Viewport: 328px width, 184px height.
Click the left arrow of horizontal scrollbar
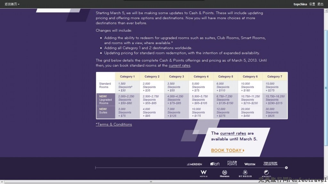click(2, 182)
